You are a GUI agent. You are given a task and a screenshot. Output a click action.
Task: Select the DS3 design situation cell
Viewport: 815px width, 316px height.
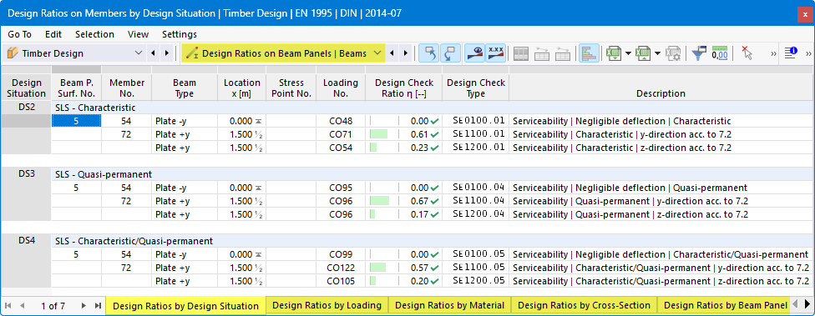[26, 174]
